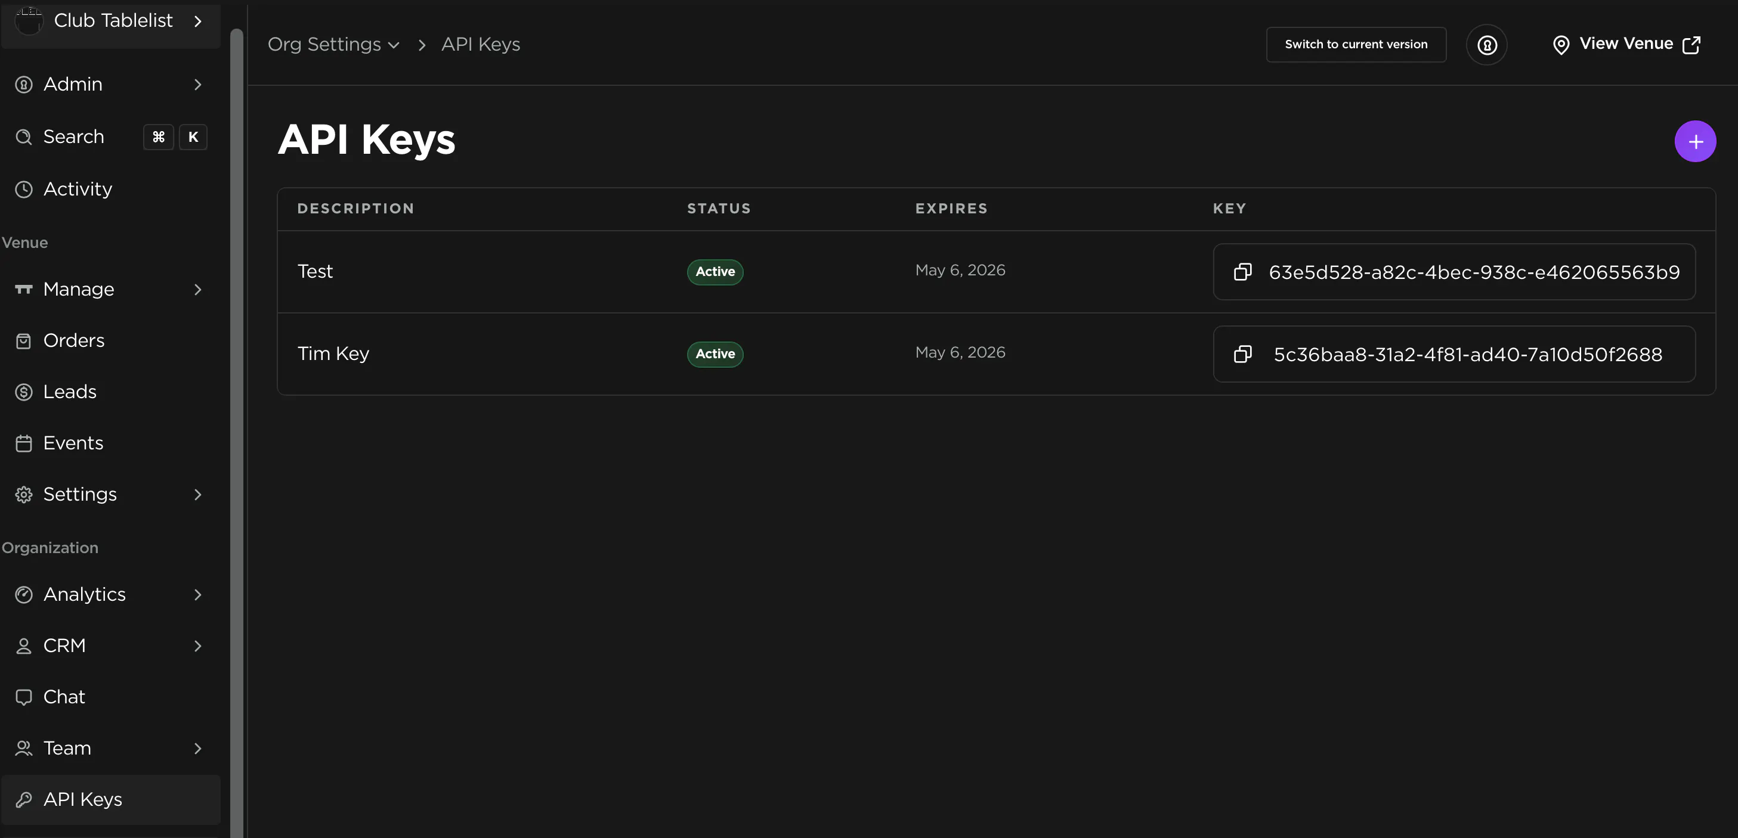
Task: Click Switch to current version button
Action: (1356, 45)
